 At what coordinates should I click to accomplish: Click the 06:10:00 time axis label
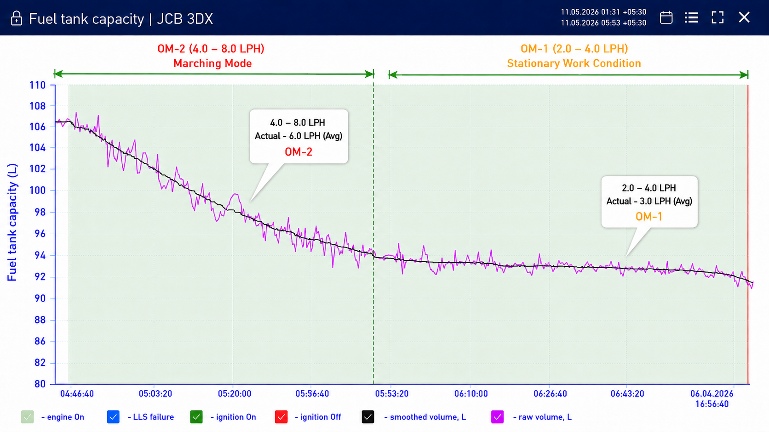[471, 394]
